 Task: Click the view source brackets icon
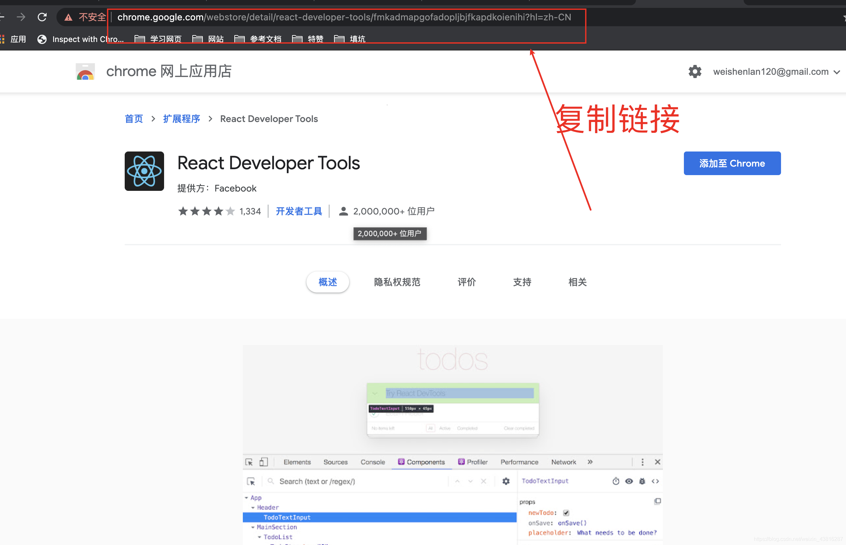click(x=655, y=481)
